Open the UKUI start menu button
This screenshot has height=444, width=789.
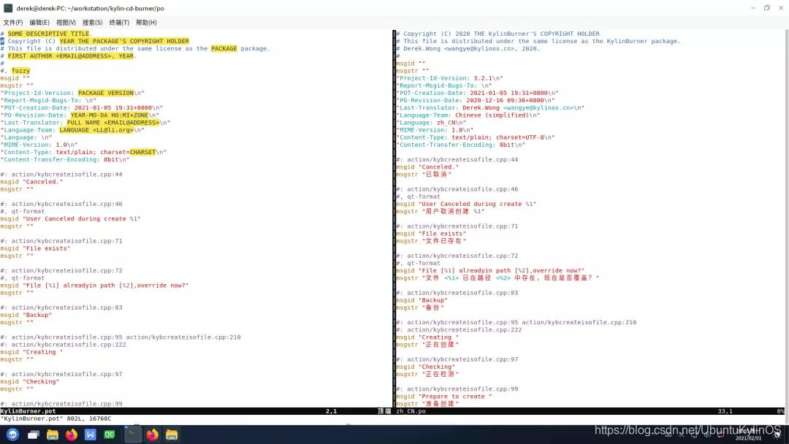point(12,435)
